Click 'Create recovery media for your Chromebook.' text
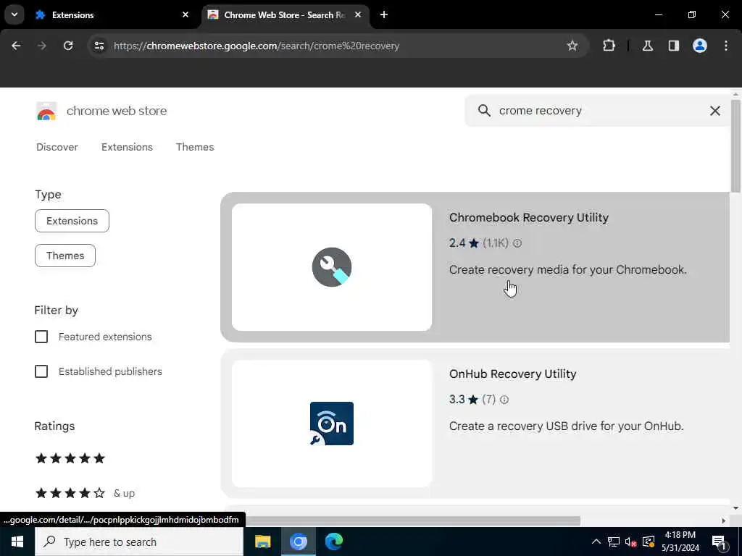The width and height of the screenshot is (742, 556). point(567,270)
